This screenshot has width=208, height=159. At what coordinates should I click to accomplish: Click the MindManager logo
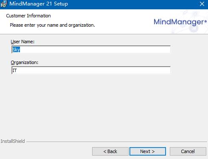(180, 22)
